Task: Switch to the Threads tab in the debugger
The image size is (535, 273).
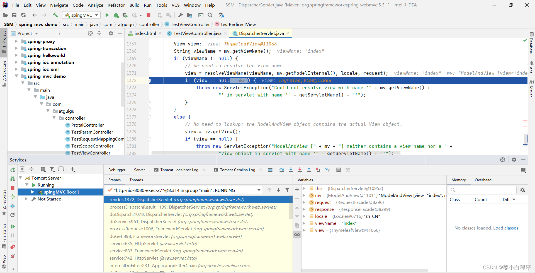Action: point(136,180)
